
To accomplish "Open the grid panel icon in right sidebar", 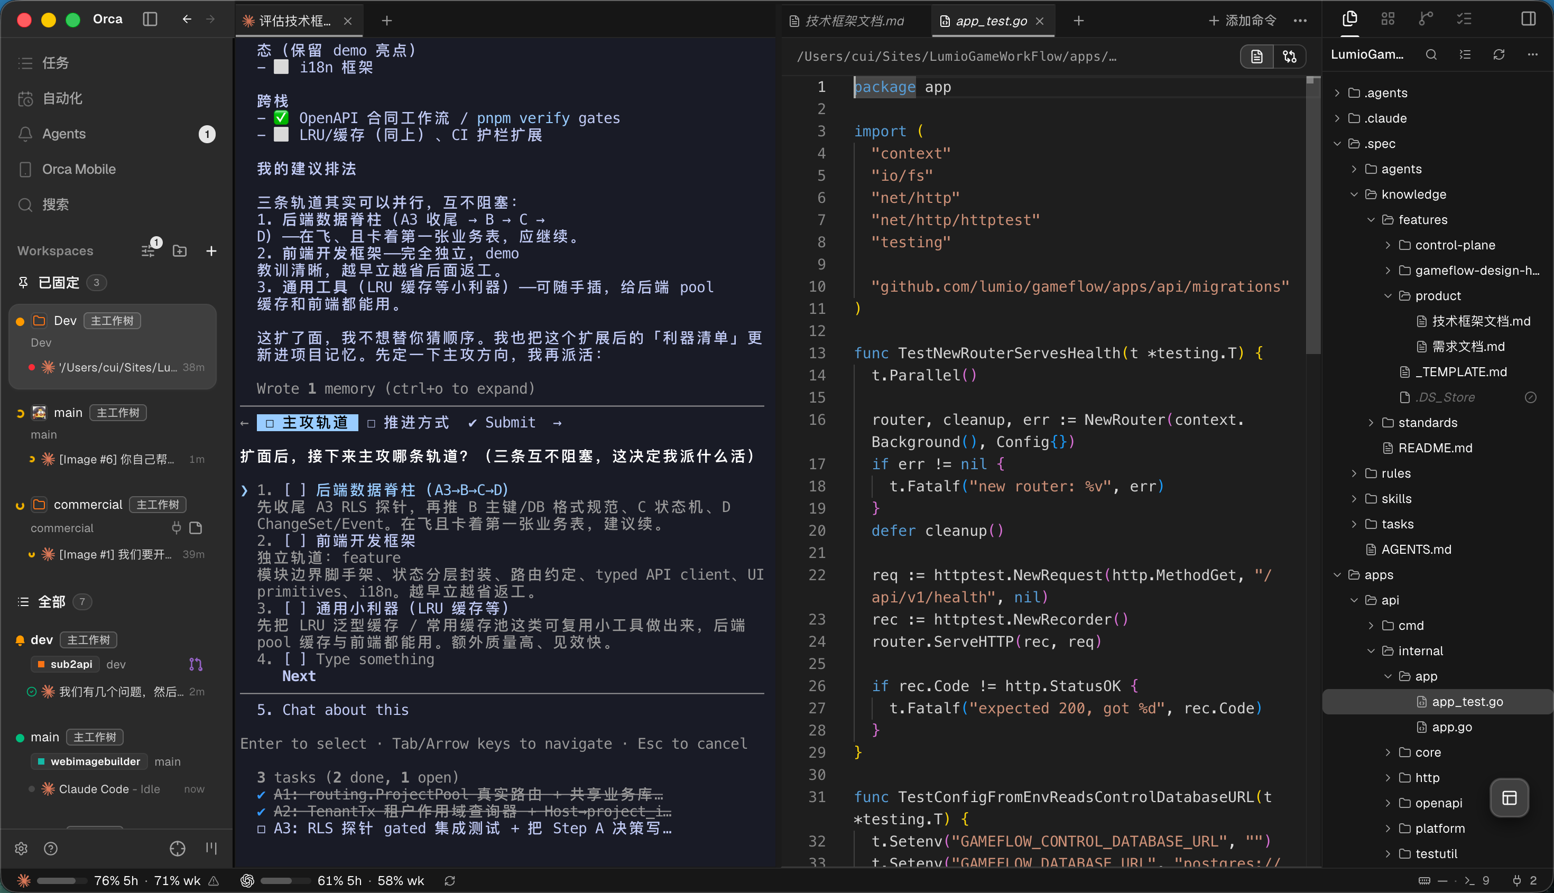I will click(x=1387, y=20).
